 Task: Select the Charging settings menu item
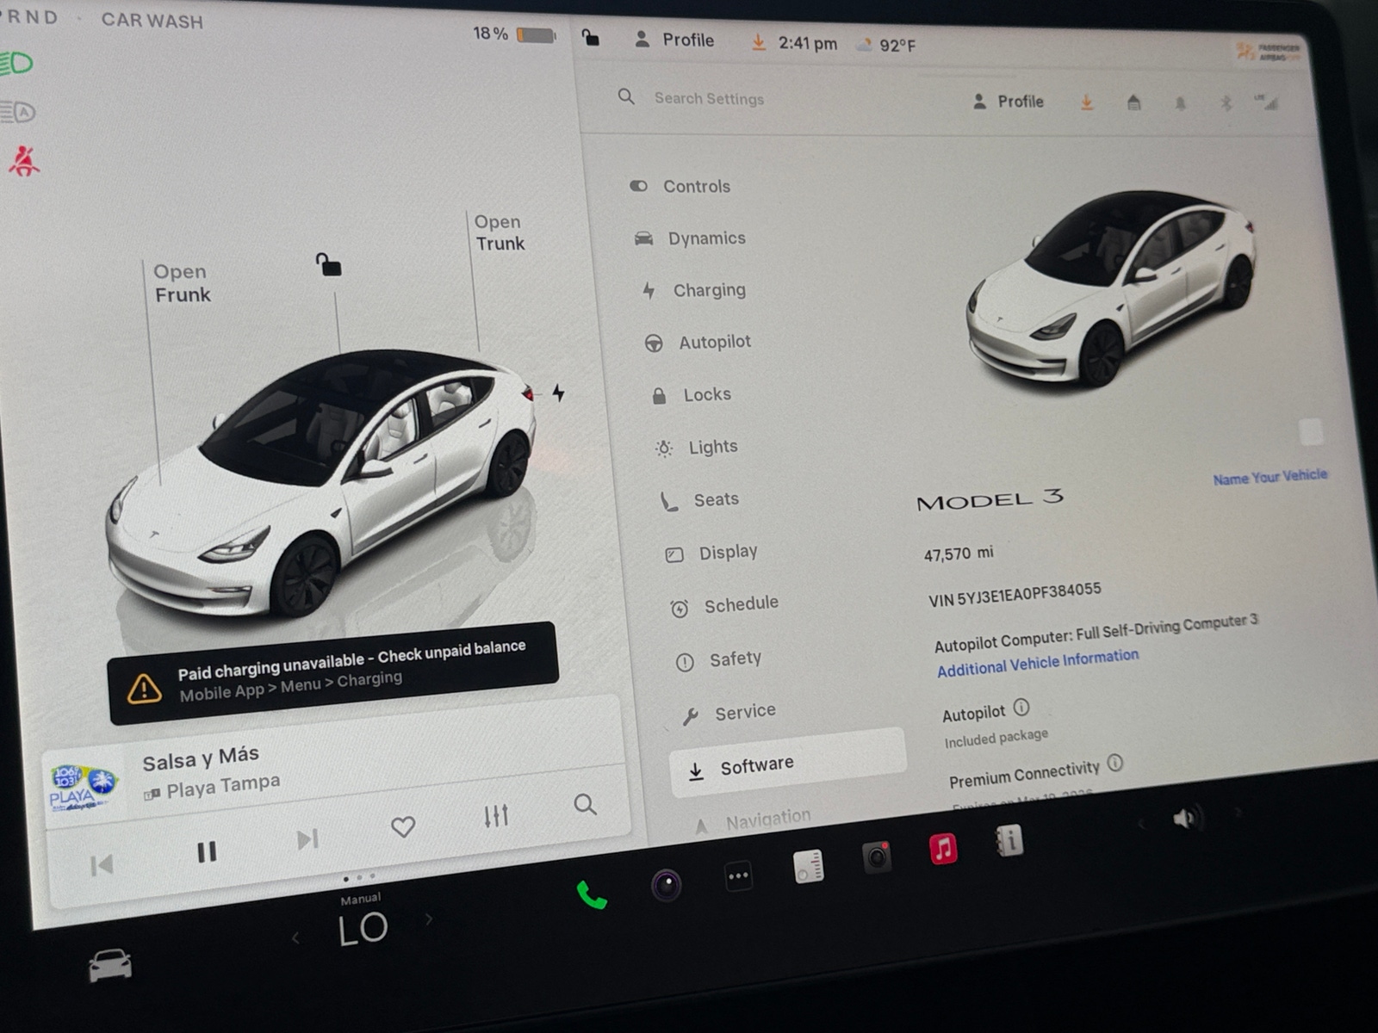709,290
